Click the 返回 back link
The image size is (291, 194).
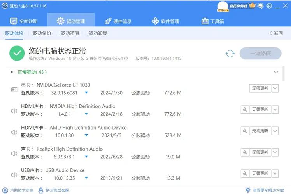pyautogui.click(x=276, y=33)
